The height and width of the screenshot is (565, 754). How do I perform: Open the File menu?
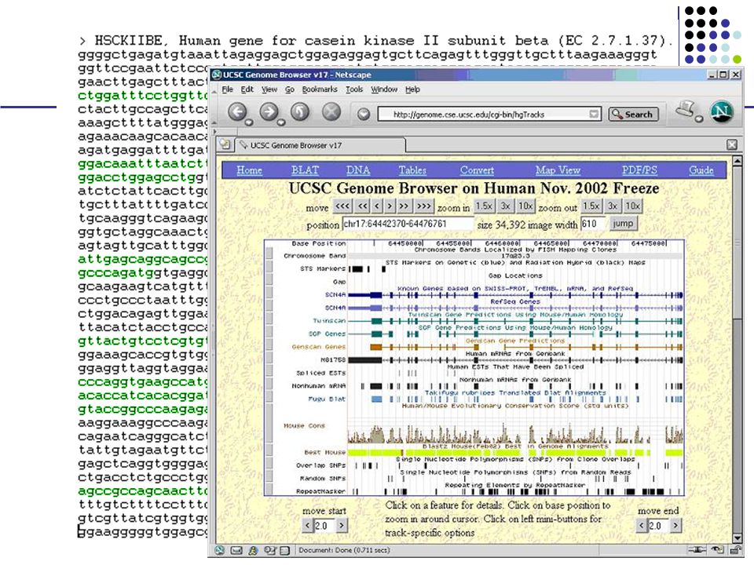click(228, 89)
